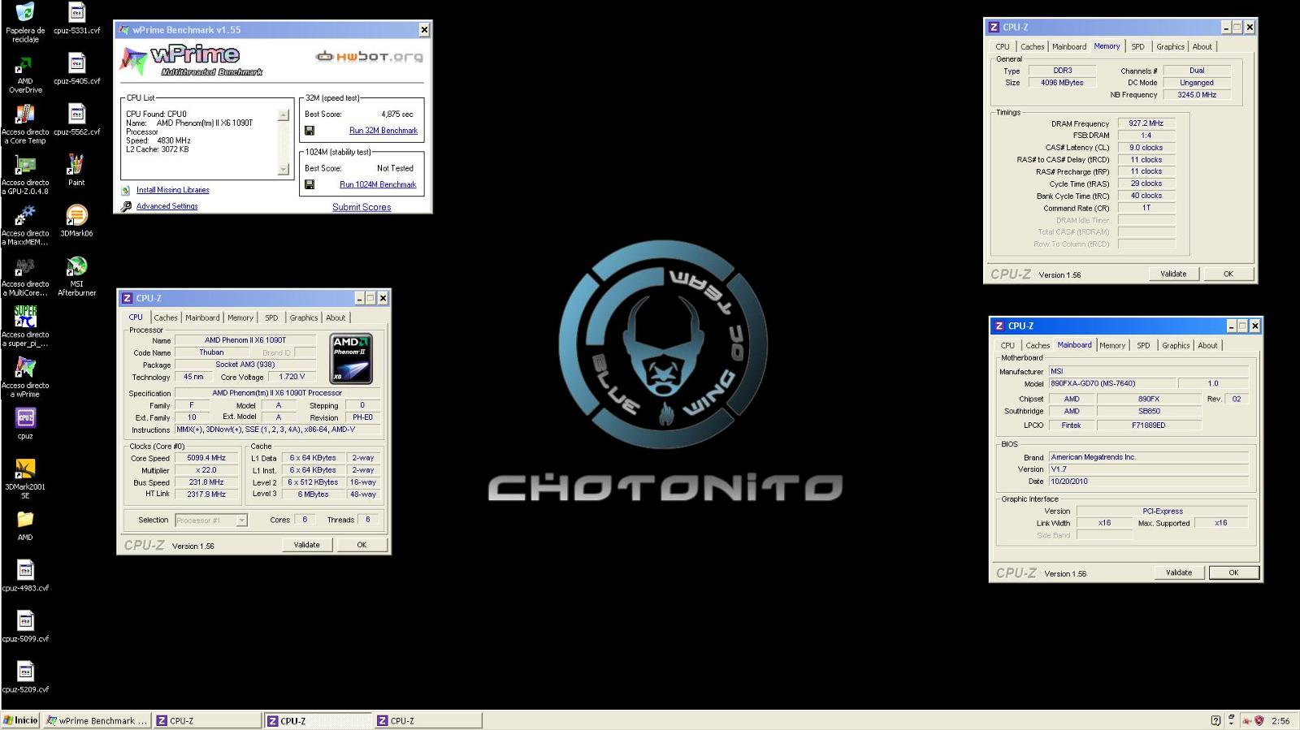Open the MultiCore shortcut icon

pyautogui.click(x=25, y=266)
